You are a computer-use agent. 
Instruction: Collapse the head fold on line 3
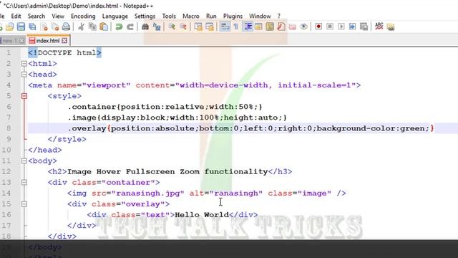pyautogui.click(x=24, y=75)
